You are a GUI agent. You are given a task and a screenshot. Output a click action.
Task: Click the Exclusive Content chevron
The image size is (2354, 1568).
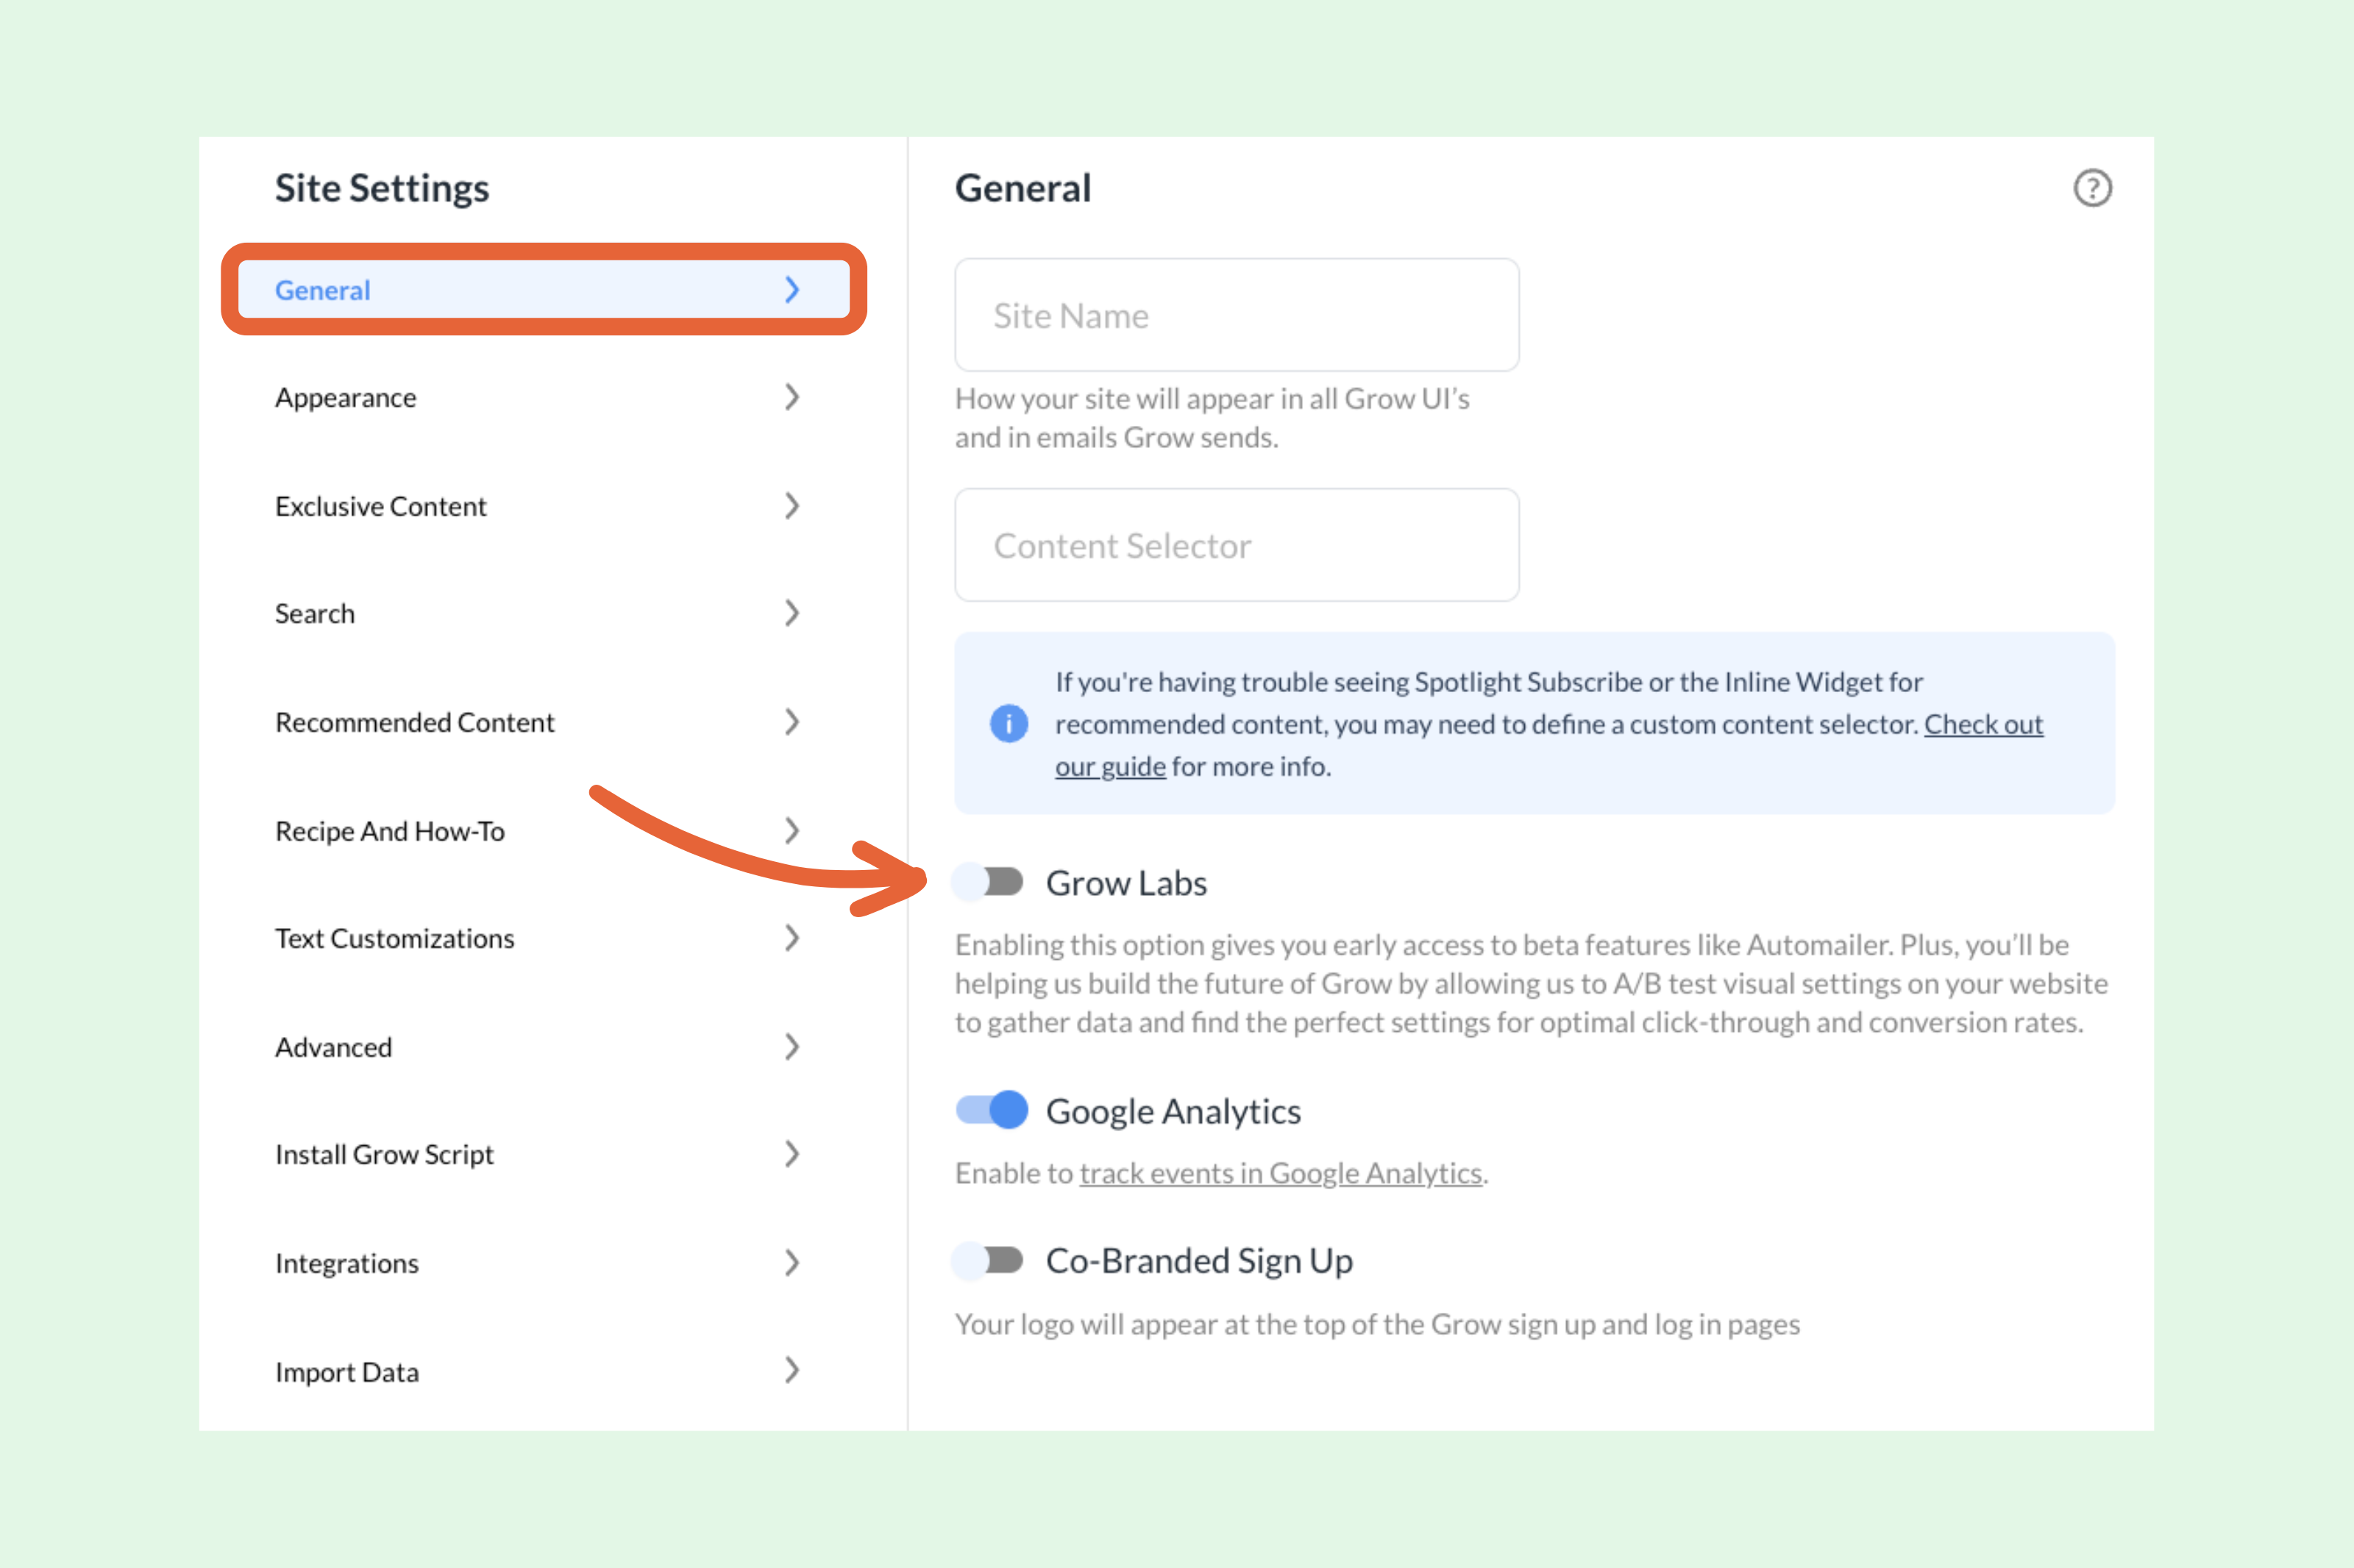(792, 506)
